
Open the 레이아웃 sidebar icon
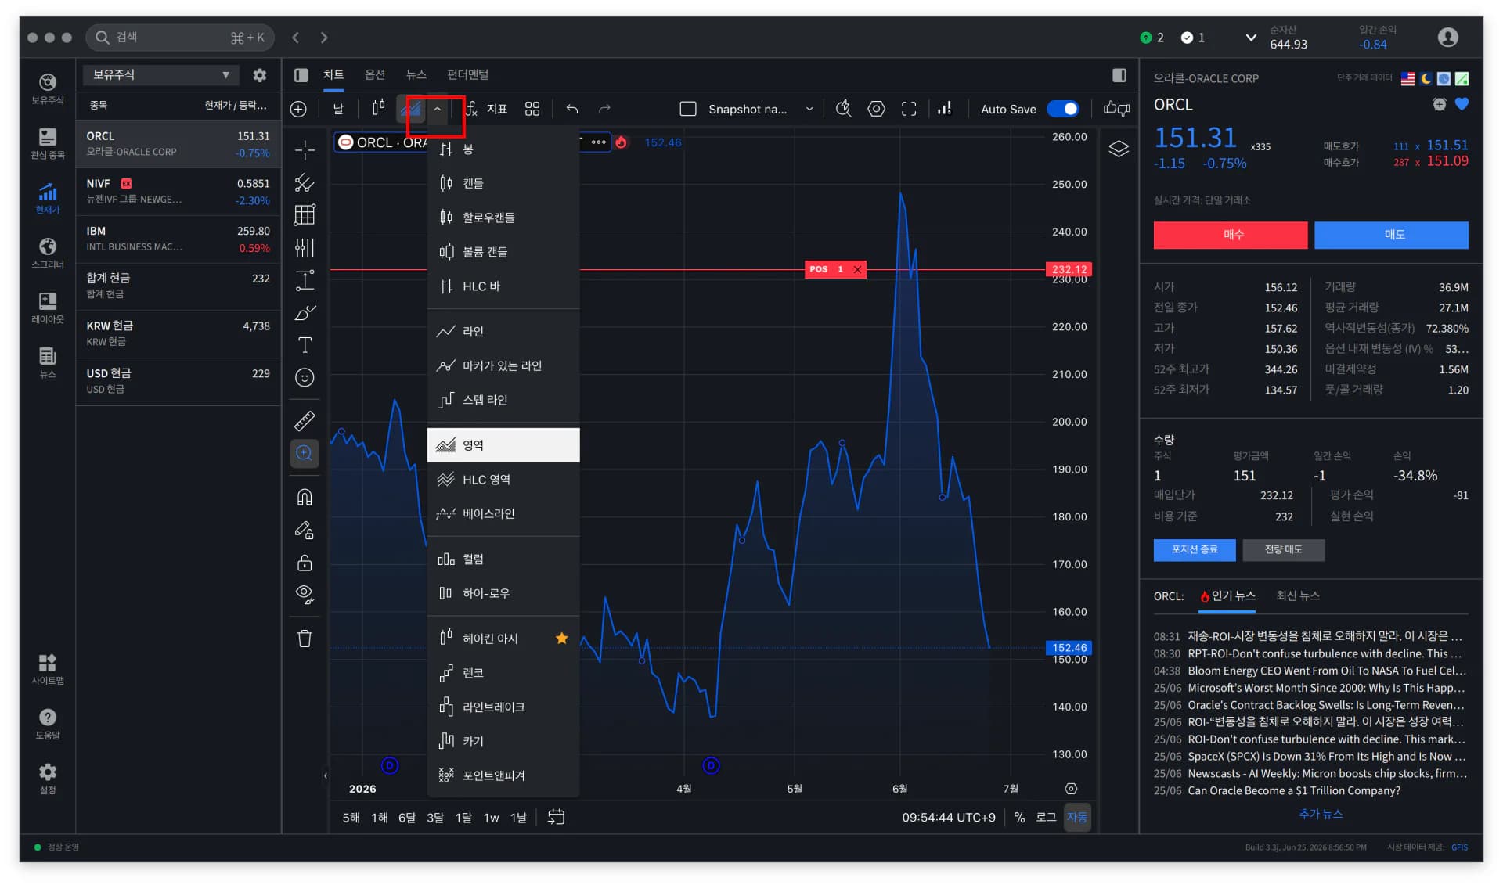[48, 307]
